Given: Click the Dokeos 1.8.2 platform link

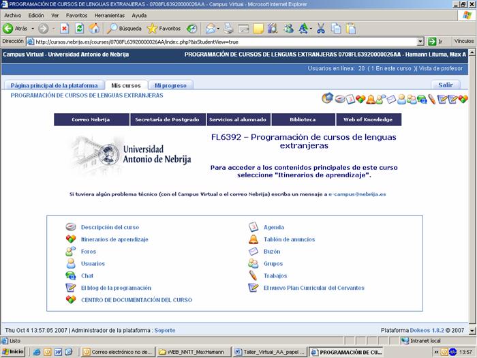Looking at the screenshot, I should (x=427, y=330).
